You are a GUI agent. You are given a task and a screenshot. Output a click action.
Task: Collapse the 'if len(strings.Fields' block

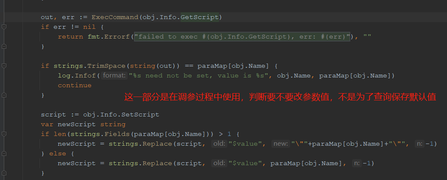pyautogui.click(x=4, y=134)
